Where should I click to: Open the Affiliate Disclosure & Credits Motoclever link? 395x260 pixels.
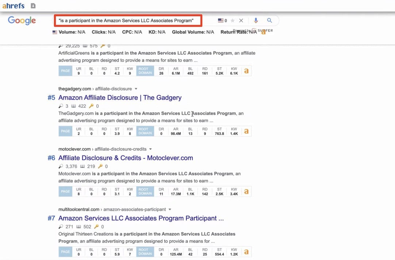click(x=126, y=158)
